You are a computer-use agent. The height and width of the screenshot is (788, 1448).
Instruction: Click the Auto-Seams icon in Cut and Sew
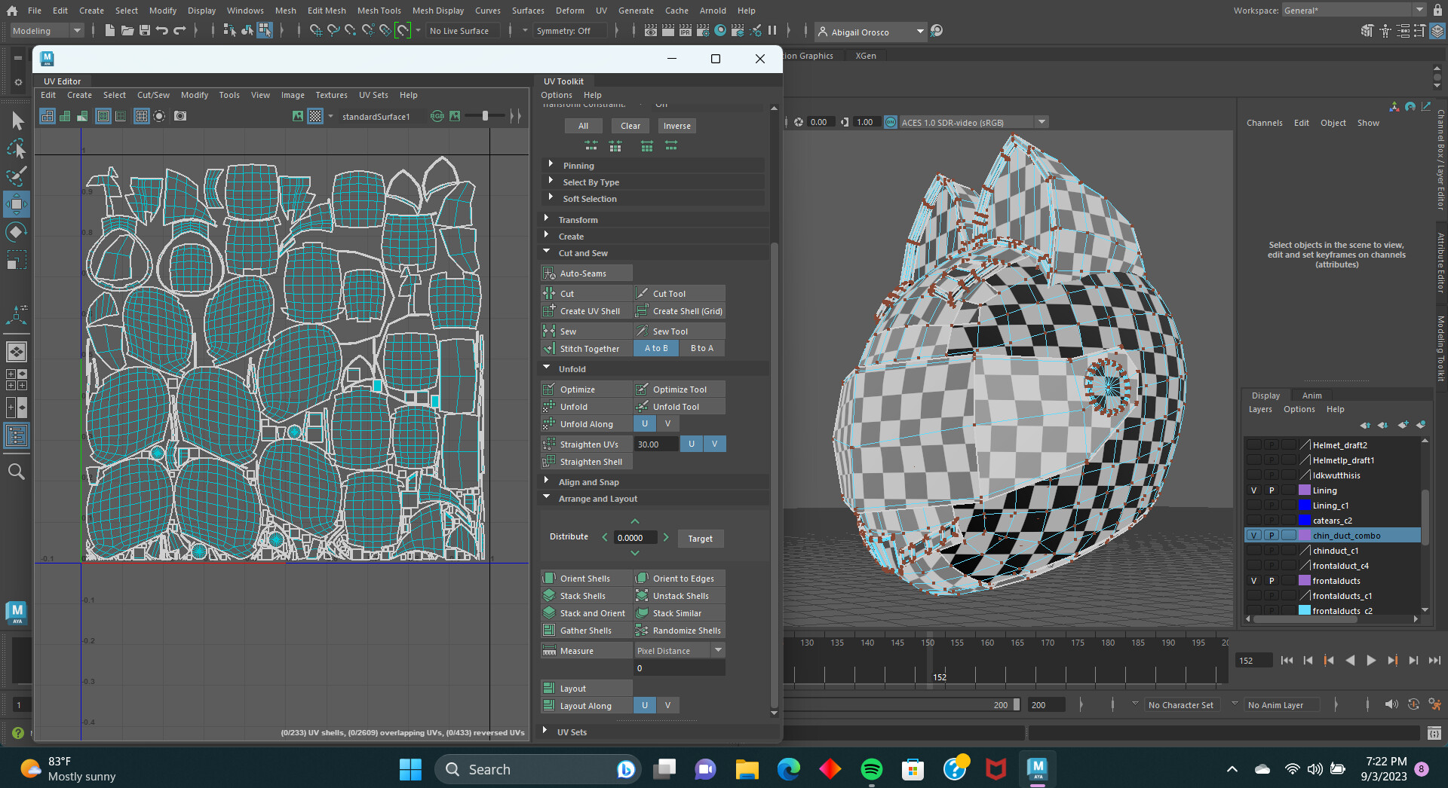pos(549,273)
